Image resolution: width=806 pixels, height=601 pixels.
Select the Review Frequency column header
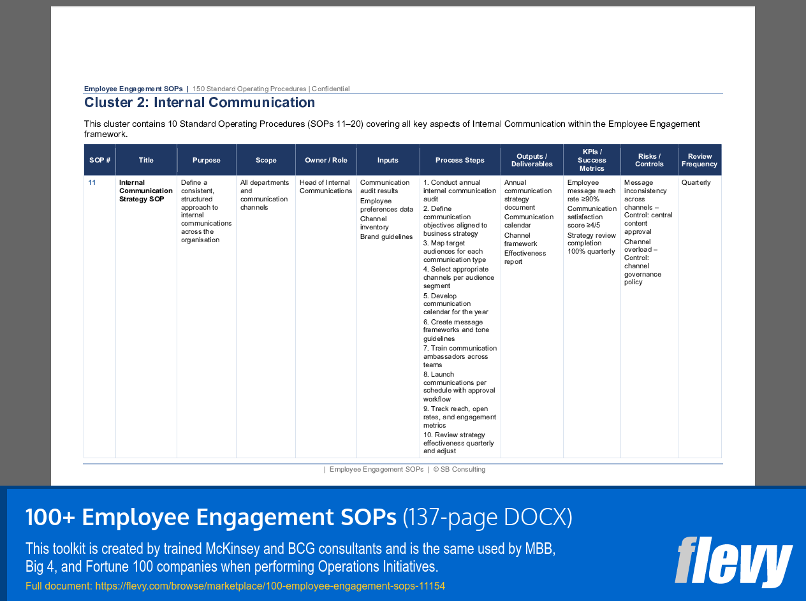point(700,160)
